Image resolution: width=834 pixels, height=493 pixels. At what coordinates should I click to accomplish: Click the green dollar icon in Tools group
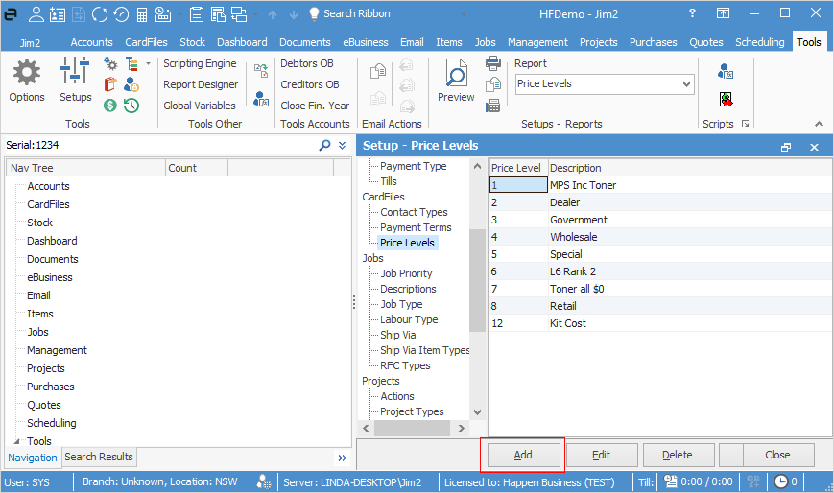(110, 106)
